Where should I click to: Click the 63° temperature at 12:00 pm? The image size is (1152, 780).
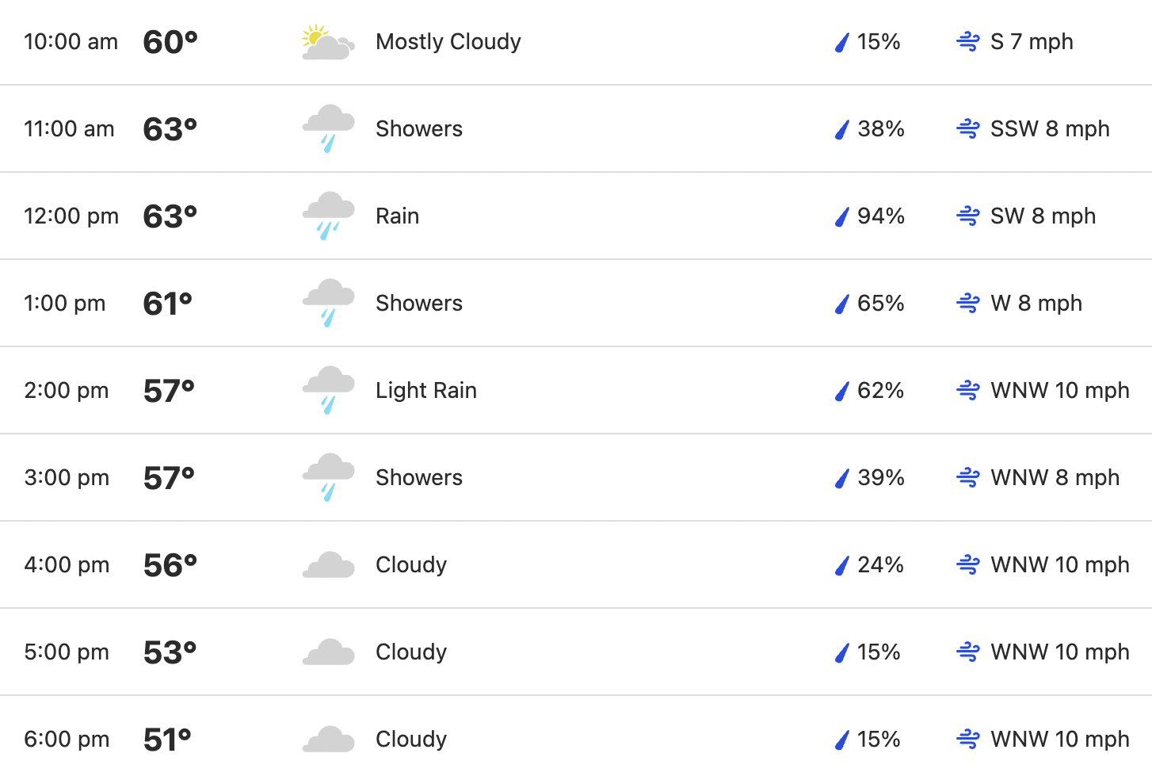pyautogui.click(x=170, y=216)
